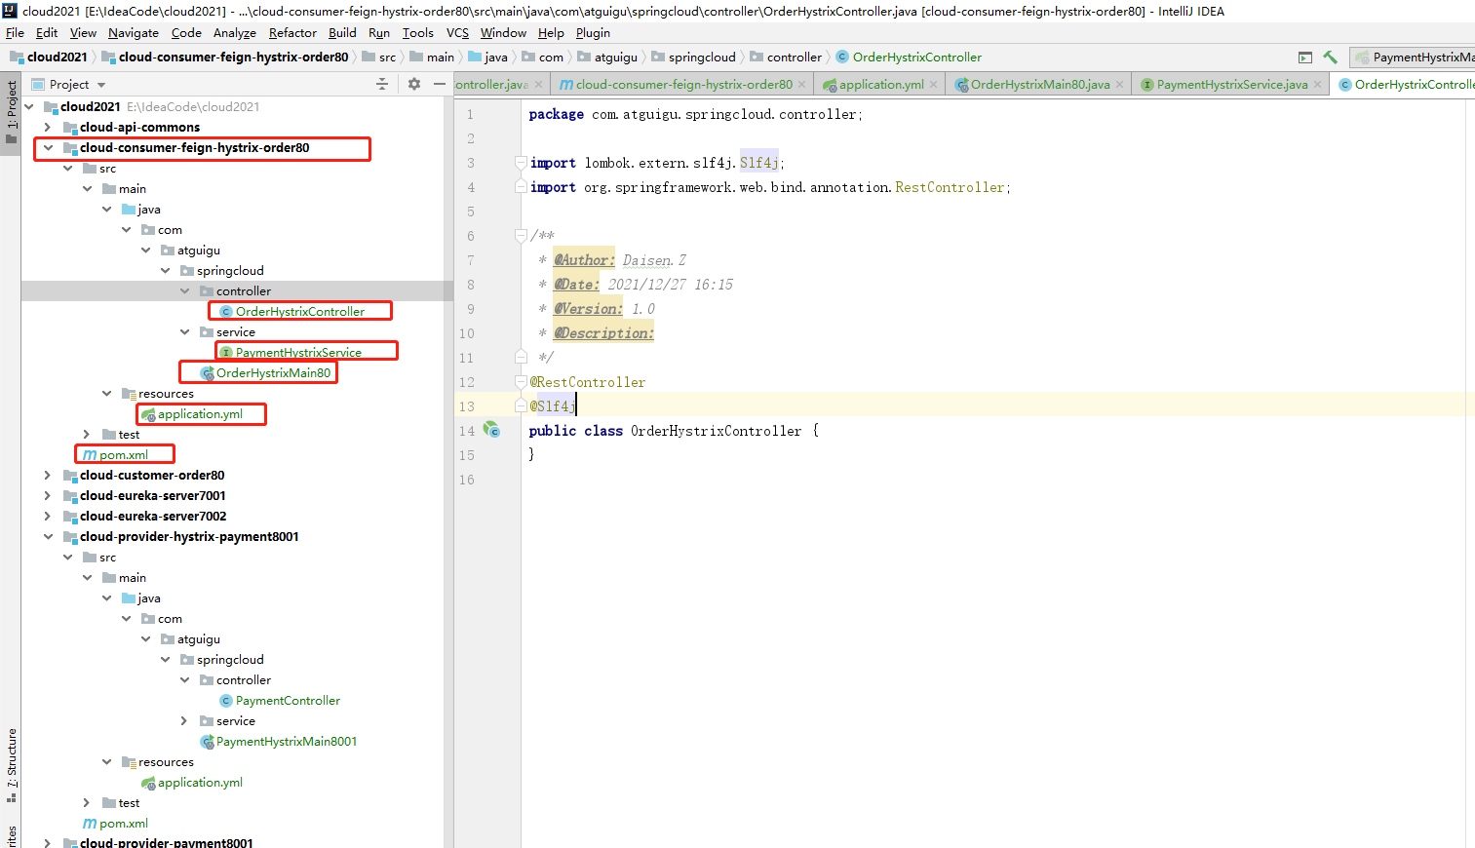The image size is (1475, 848).
Task: Select OrderHystrixMain80 class in tree
Action: 273,373
